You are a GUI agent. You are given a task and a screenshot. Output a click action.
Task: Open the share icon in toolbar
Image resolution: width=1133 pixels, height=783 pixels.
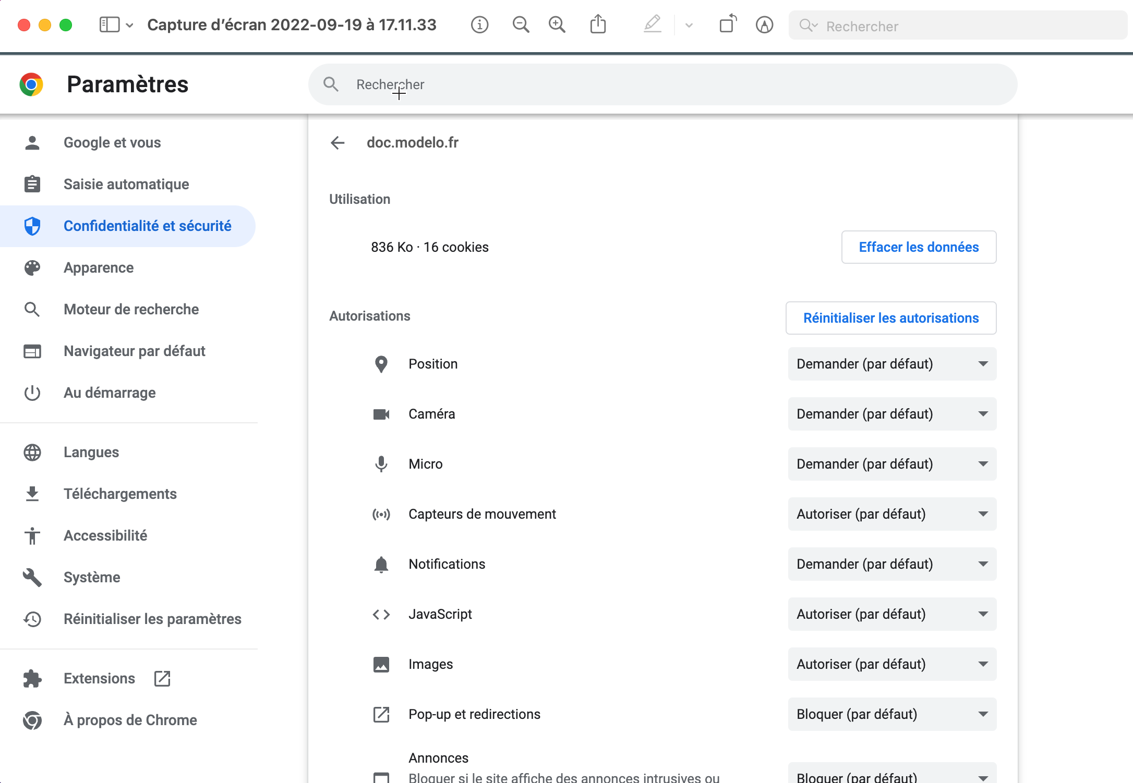click(598, 25)
